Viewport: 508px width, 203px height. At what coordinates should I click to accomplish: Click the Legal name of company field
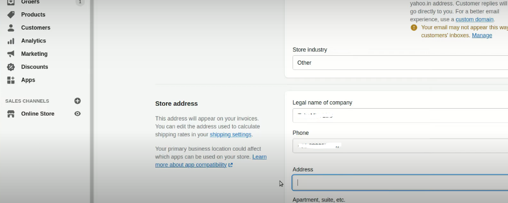tap(400, 116)
